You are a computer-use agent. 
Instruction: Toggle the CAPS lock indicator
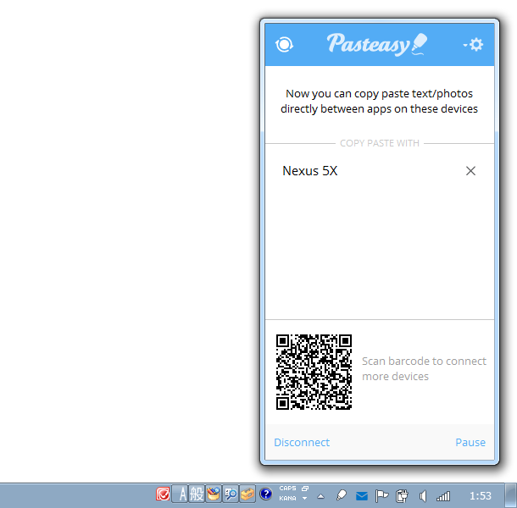point(287,489)
